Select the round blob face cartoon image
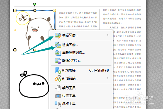 click(34, 84)
